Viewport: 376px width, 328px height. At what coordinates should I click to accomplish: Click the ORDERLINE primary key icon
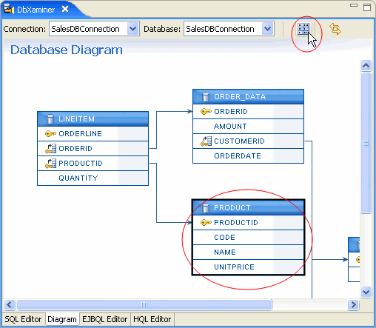[50, 134]
